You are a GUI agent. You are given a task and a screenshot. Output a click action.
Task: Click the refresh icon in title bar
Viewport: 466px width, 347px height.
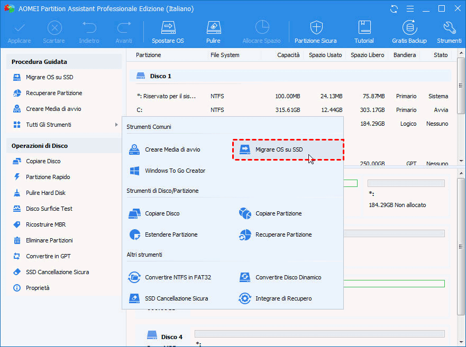pos(394,9)
